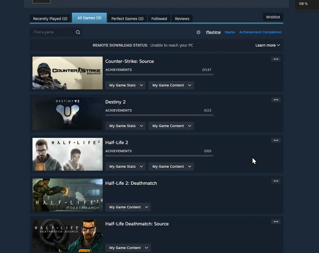Open Half-Life 2: Deathmatch cover thumbnail

pyautogui.click(x=67, y=195)
